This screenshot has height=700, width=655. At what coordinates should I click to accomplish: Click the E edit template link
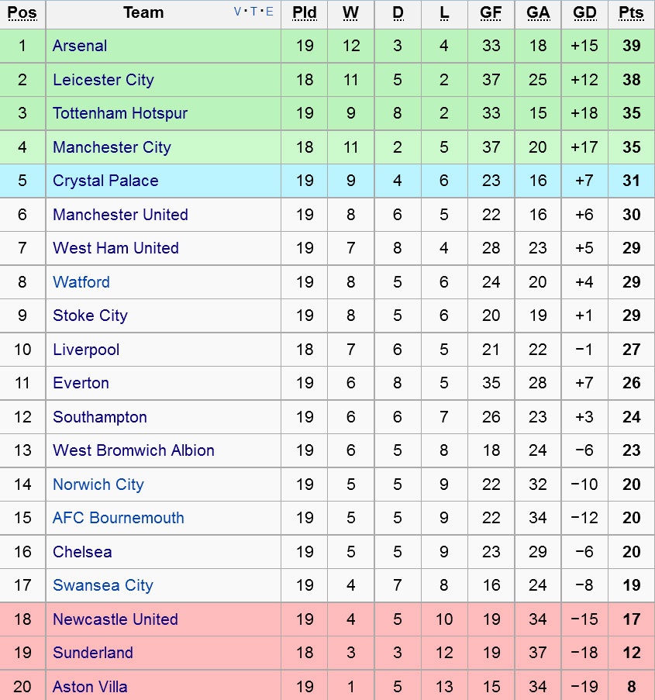[269, 12]
